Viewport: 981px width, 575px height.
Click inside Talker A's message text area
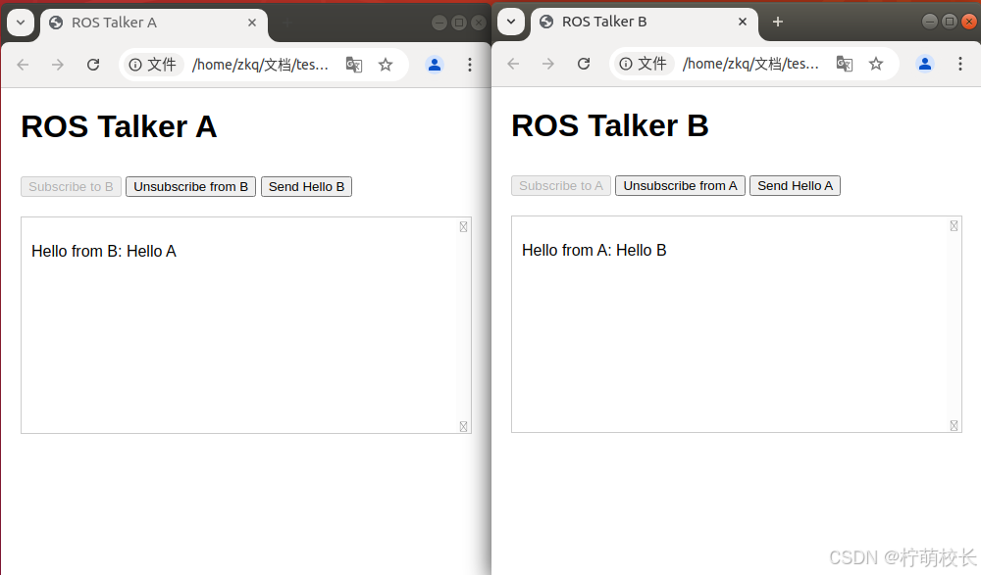click(245, 323)
